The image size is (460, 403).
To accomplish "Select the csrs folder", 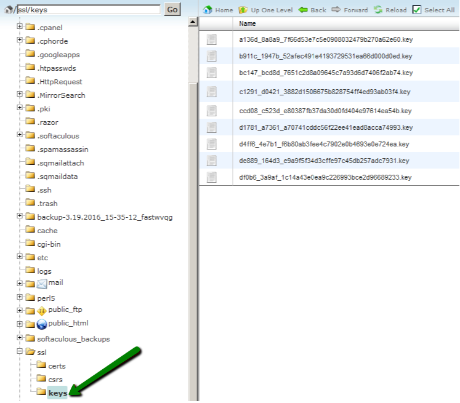I will coord(57,380).
